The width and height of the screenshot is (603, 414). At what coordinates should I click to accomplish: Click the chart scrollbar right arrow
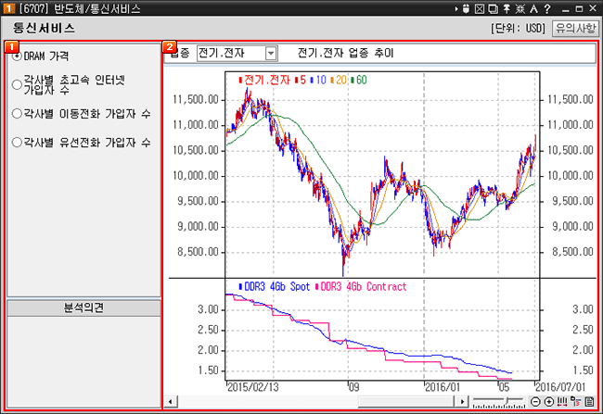click(x=462, y=402)
